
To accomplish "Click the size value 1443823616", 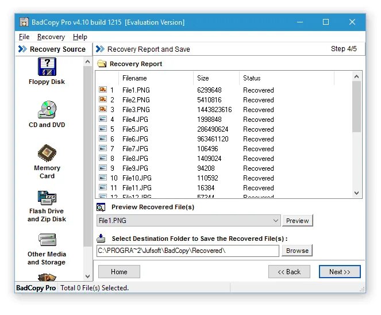I will tap(214, 110).
